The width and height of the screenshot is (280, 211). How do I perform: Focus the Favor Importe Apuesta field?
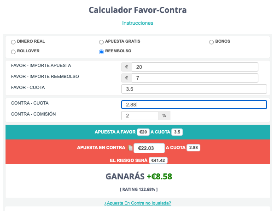(x=195, y=67)
